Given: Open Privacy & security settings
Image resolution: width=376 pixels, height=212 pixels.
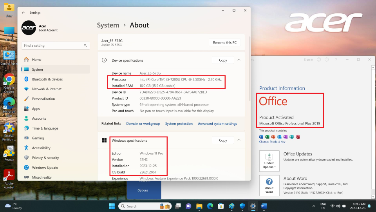Looking at the screenshot, I should (55, 158).
